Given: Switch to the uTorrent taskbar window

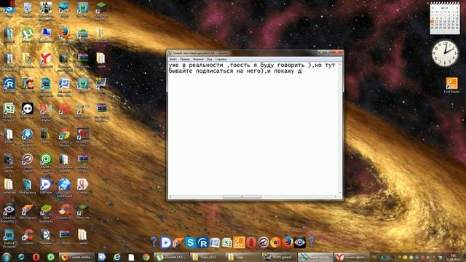Looking at the screenshot, I should [x=171, y=257].
